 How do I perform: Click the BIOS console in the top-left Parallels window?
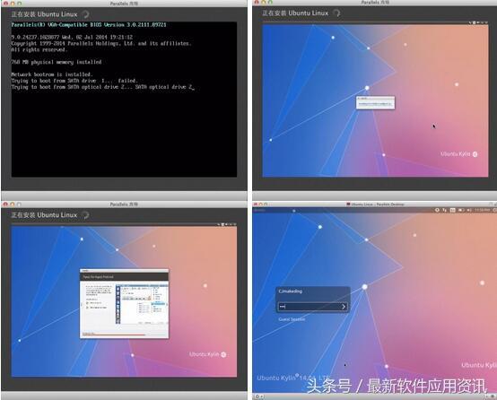124,100
